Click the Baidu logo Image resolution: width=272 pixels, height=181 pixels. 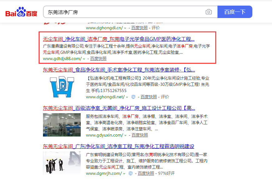coord(21,12)
